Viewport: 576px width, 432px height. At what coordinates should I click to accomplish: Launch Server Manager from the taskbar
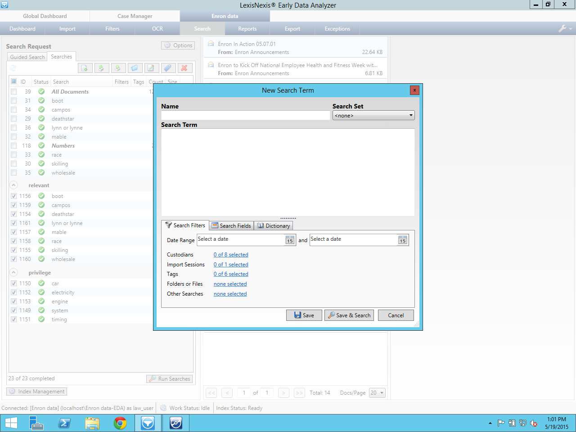click(36, 423)
